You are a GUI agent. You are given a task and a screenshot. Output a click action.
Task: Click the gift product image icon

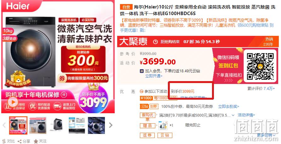pos(163,125)
